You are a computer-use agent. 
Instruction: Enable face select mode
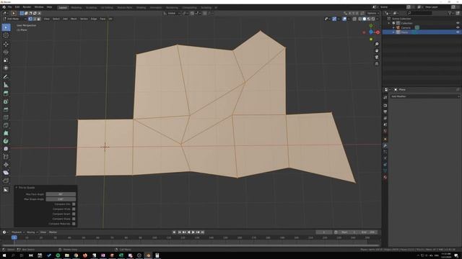coord(38,19)
